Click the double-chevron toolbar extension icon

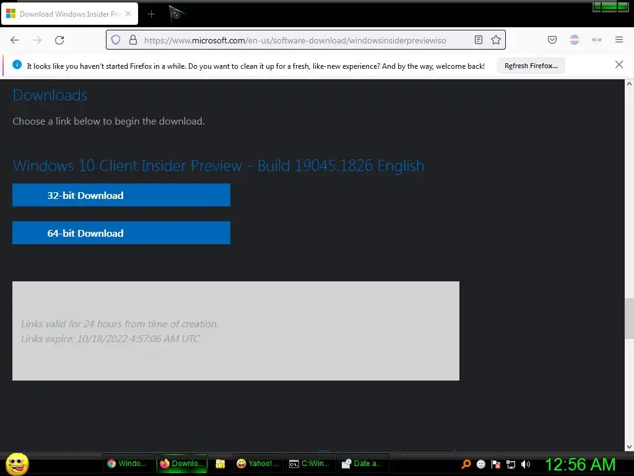point(597,40)
